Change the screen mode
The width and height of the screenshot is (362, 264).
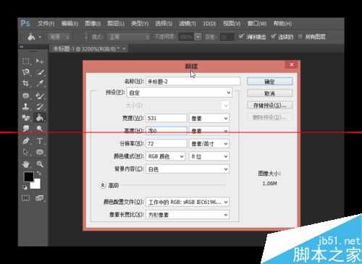(40, 198)
